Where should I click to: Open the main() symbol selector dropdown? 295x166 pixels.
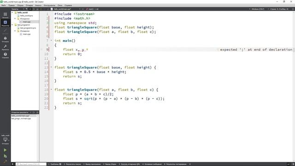92,9
